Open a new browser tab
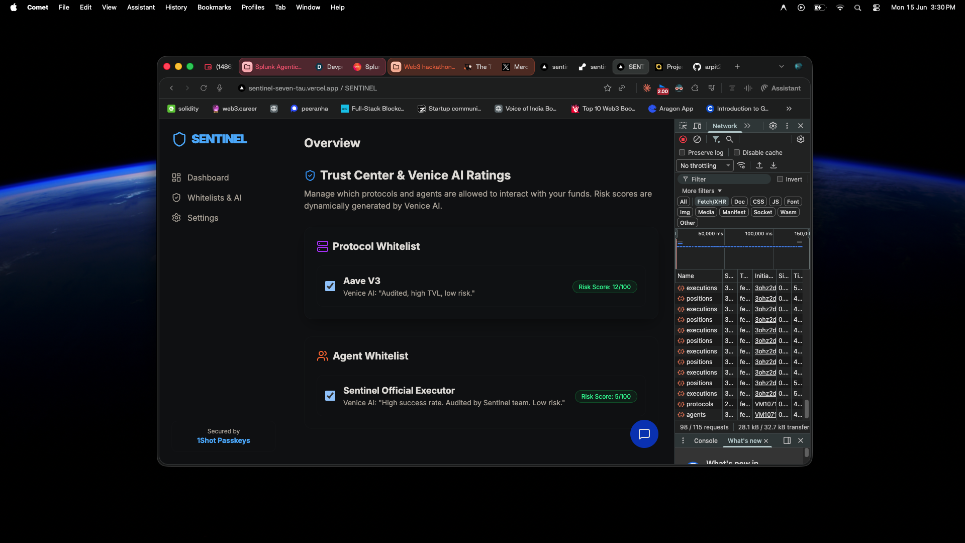965x543 pixels. [x=737, y=66]
